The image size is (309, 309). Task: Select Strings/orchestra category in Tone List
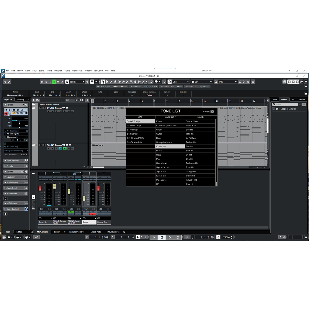point(170,142)
